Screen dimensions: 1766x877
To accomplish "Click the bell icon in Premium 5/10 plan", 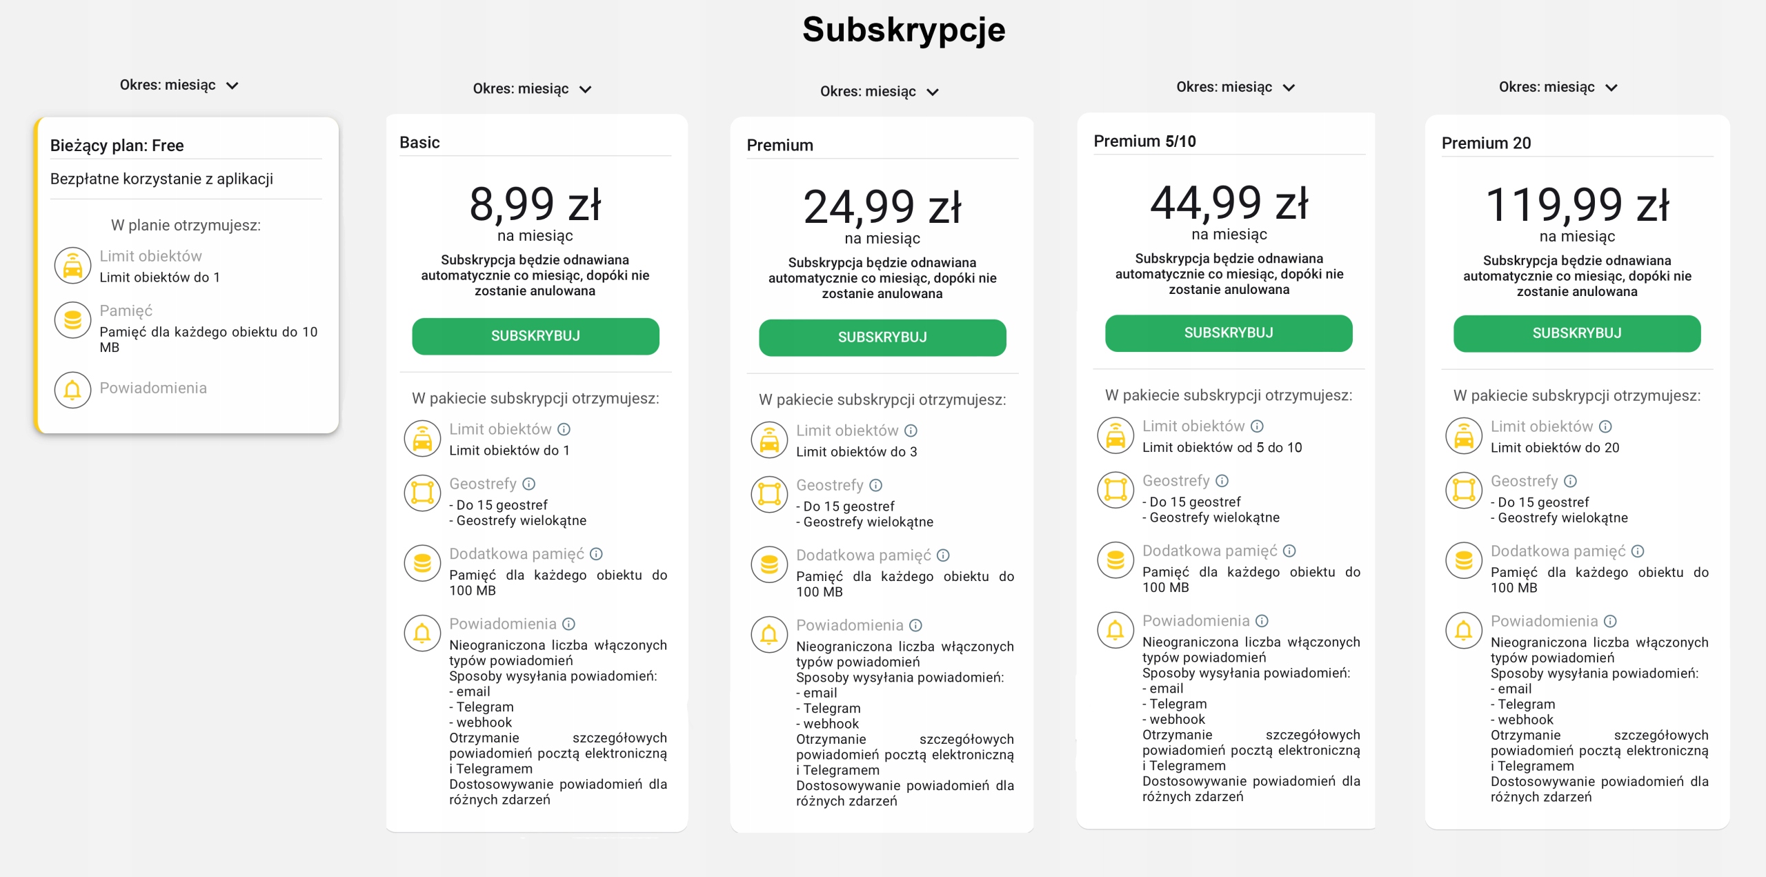I will point(1115,630).
